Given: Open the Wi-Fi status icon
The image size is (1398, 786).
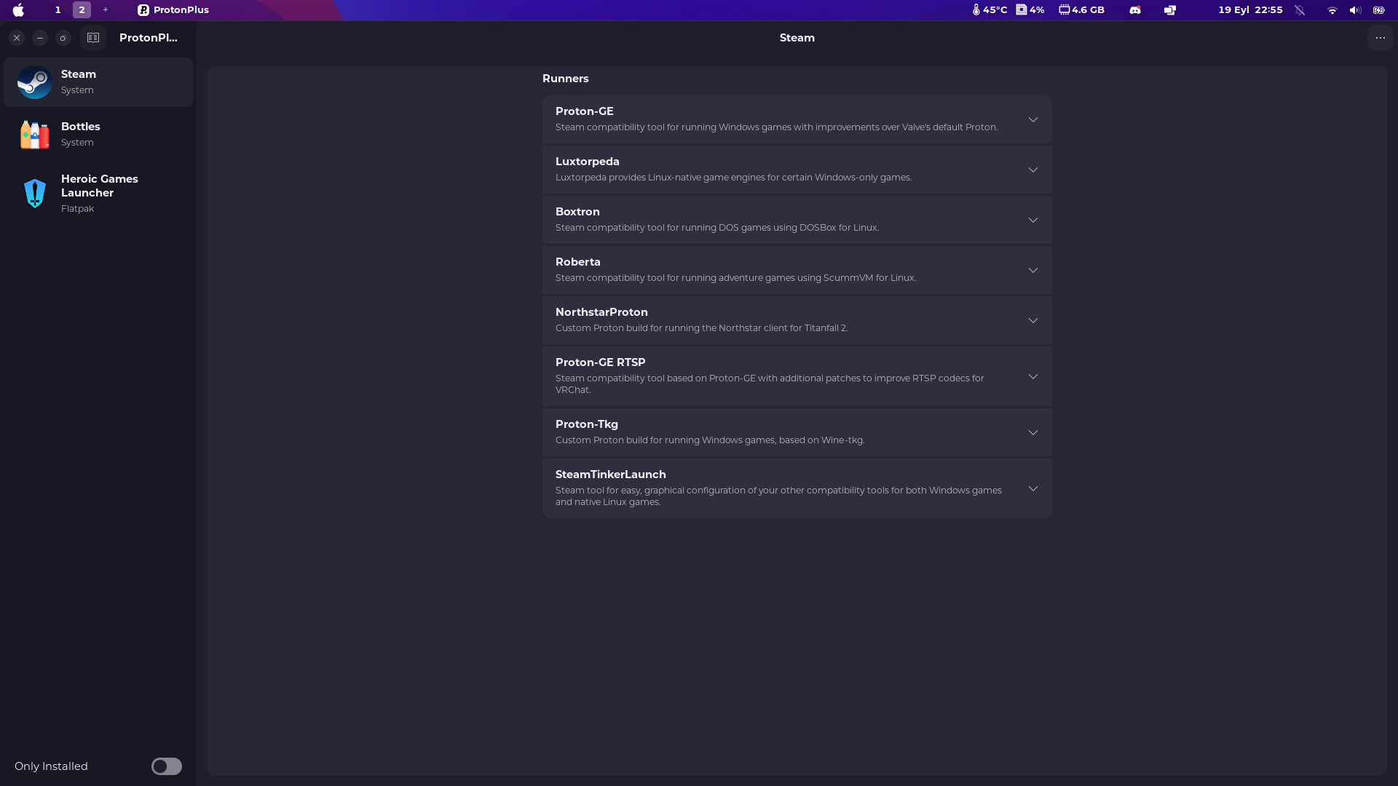Looking at the screenshot, I should [1332, 10].
